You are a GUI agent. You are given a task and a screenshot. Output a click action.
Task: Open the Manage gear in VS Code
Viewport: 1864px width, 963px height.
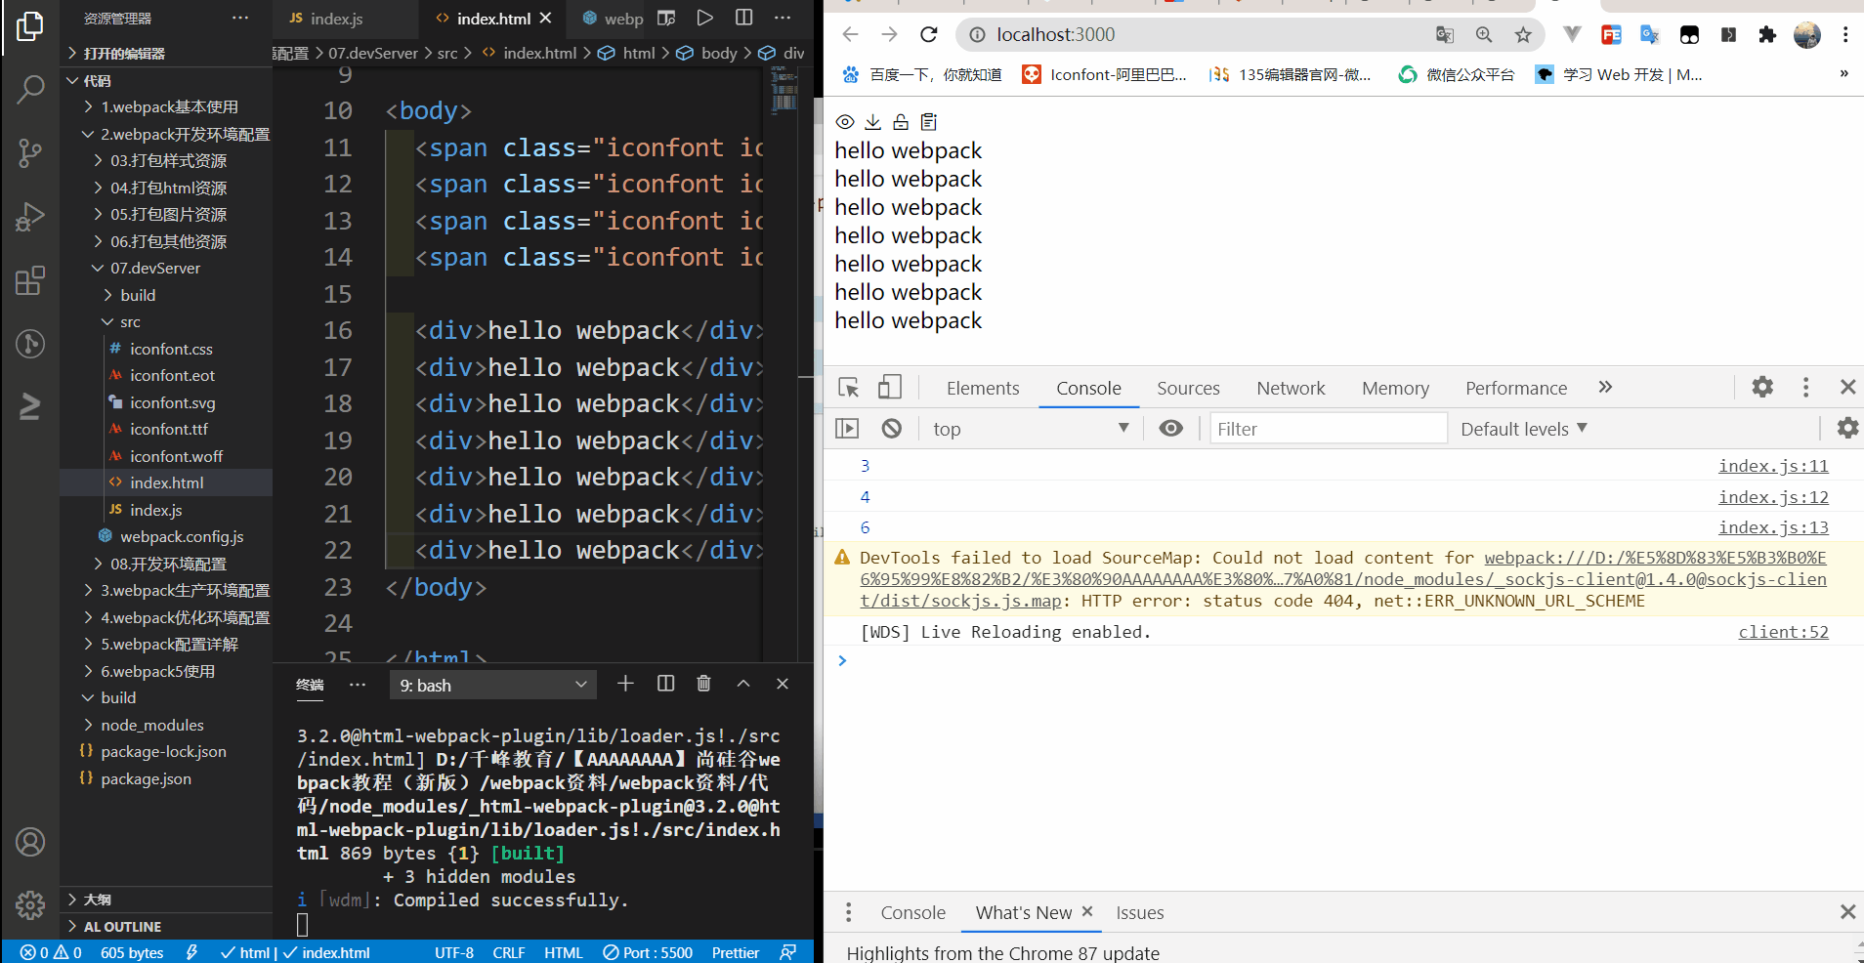(x=30, y=905)
